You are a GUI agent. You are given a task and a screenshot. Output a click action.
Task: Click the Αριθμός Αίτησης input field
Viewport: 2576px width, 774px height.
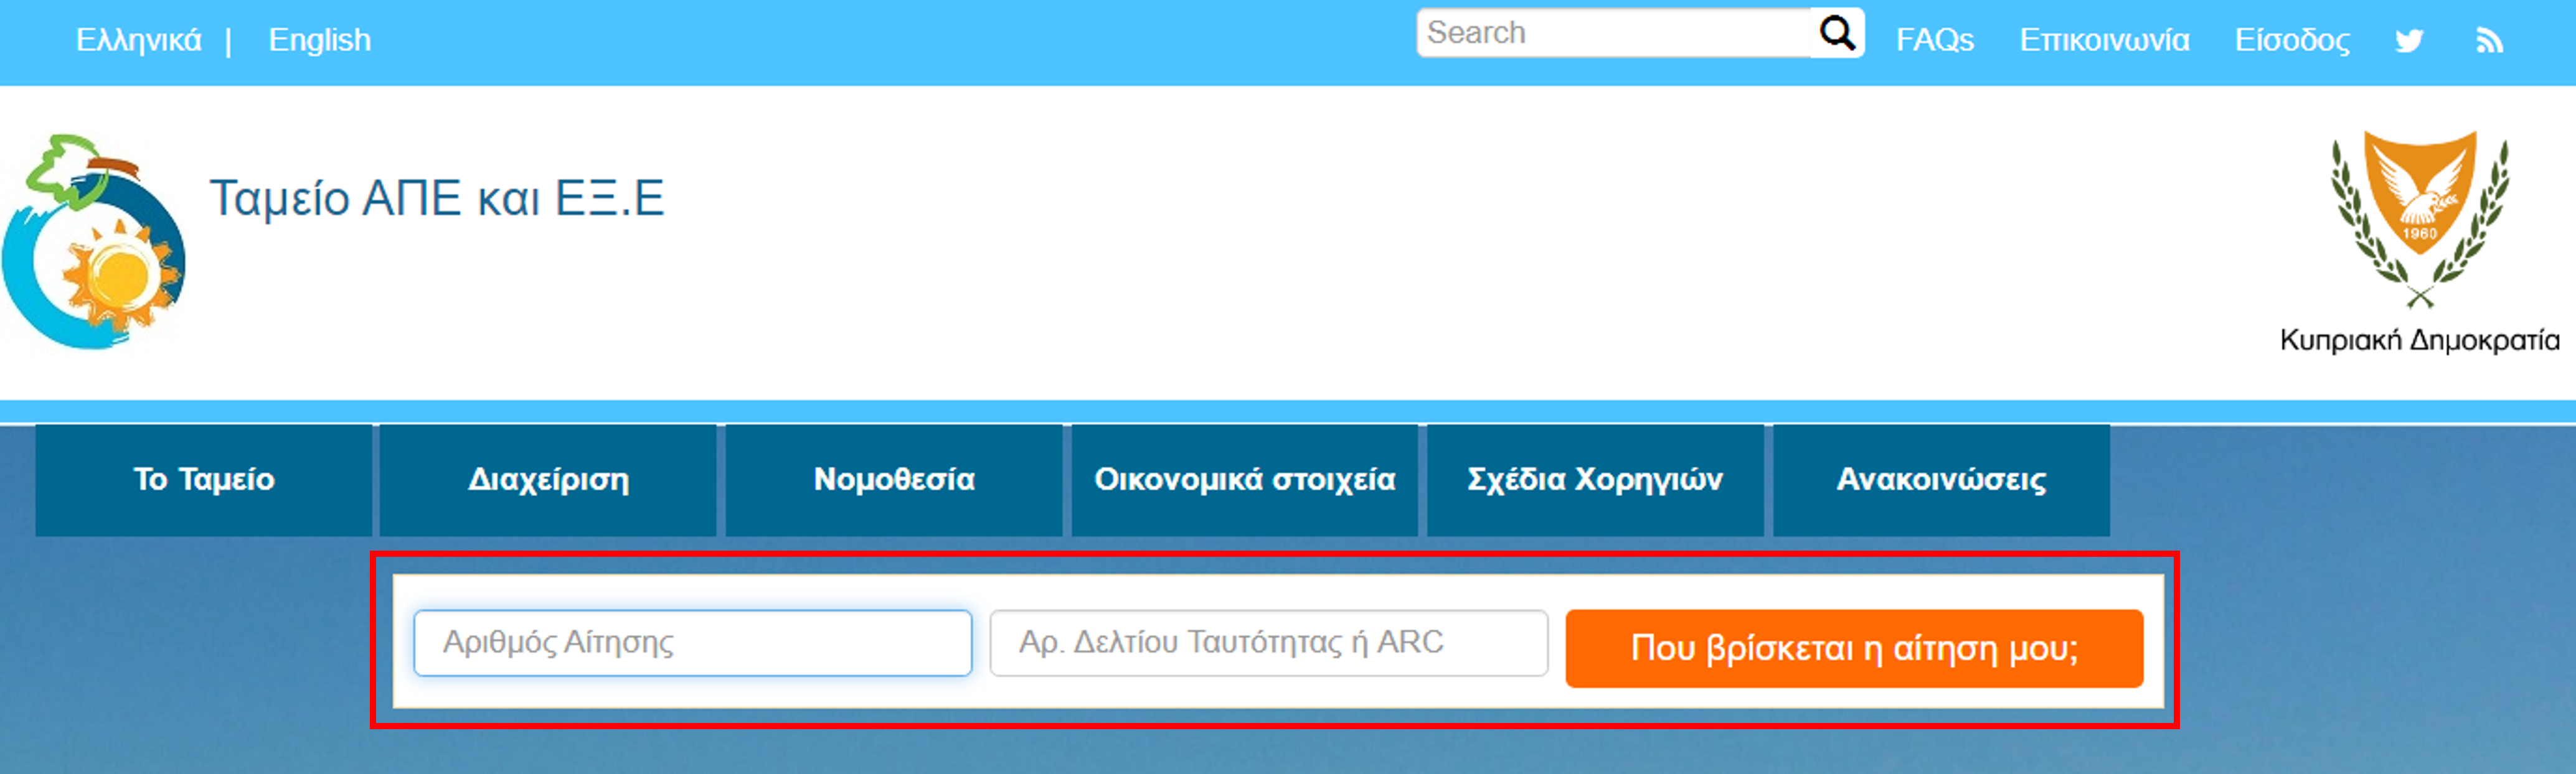point(692,642)
